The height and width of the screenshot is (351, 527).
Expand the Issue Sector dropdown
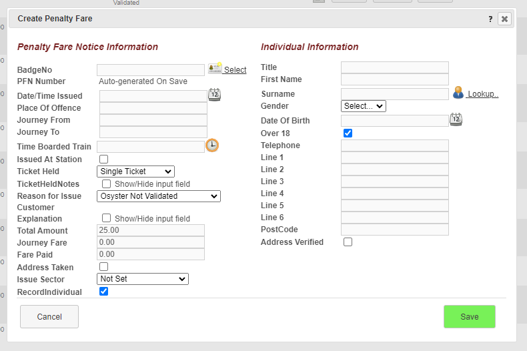click(x=143, y=279)
